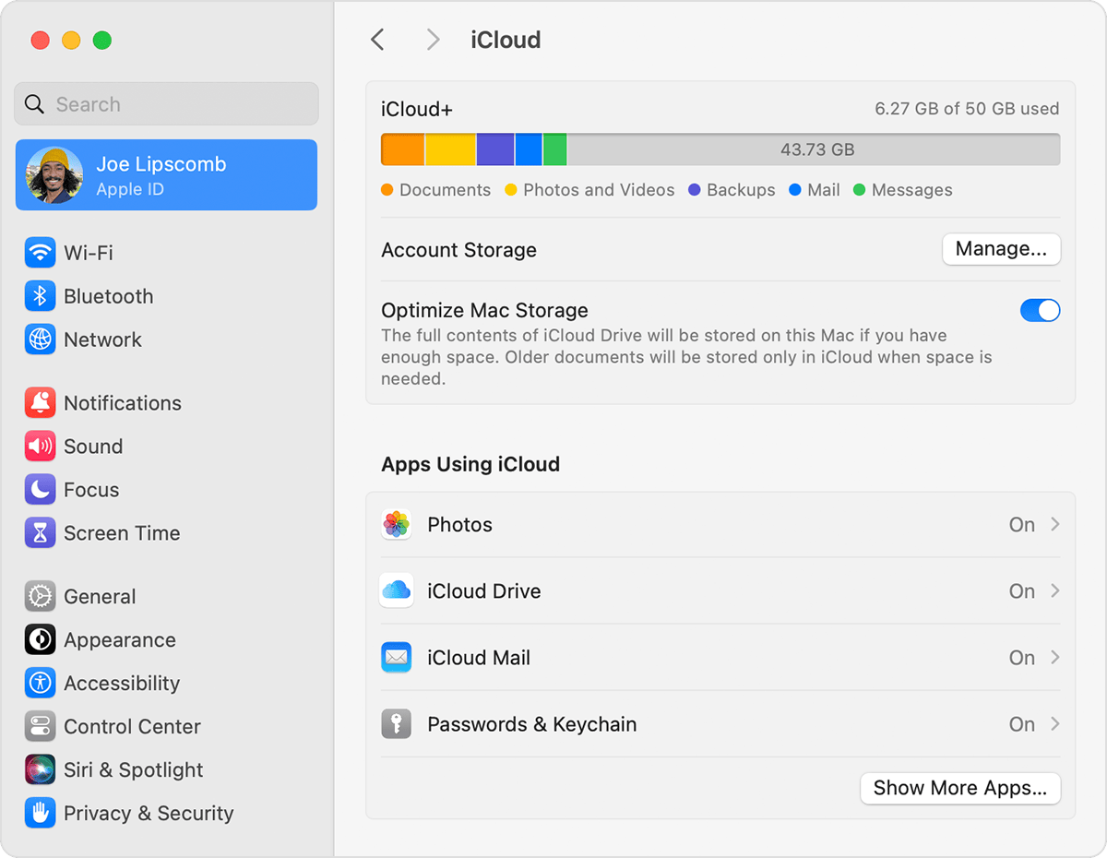Open the iCloud Drive cloud icon
Viewport: 1107px width, 858px height.
point(396,590)
